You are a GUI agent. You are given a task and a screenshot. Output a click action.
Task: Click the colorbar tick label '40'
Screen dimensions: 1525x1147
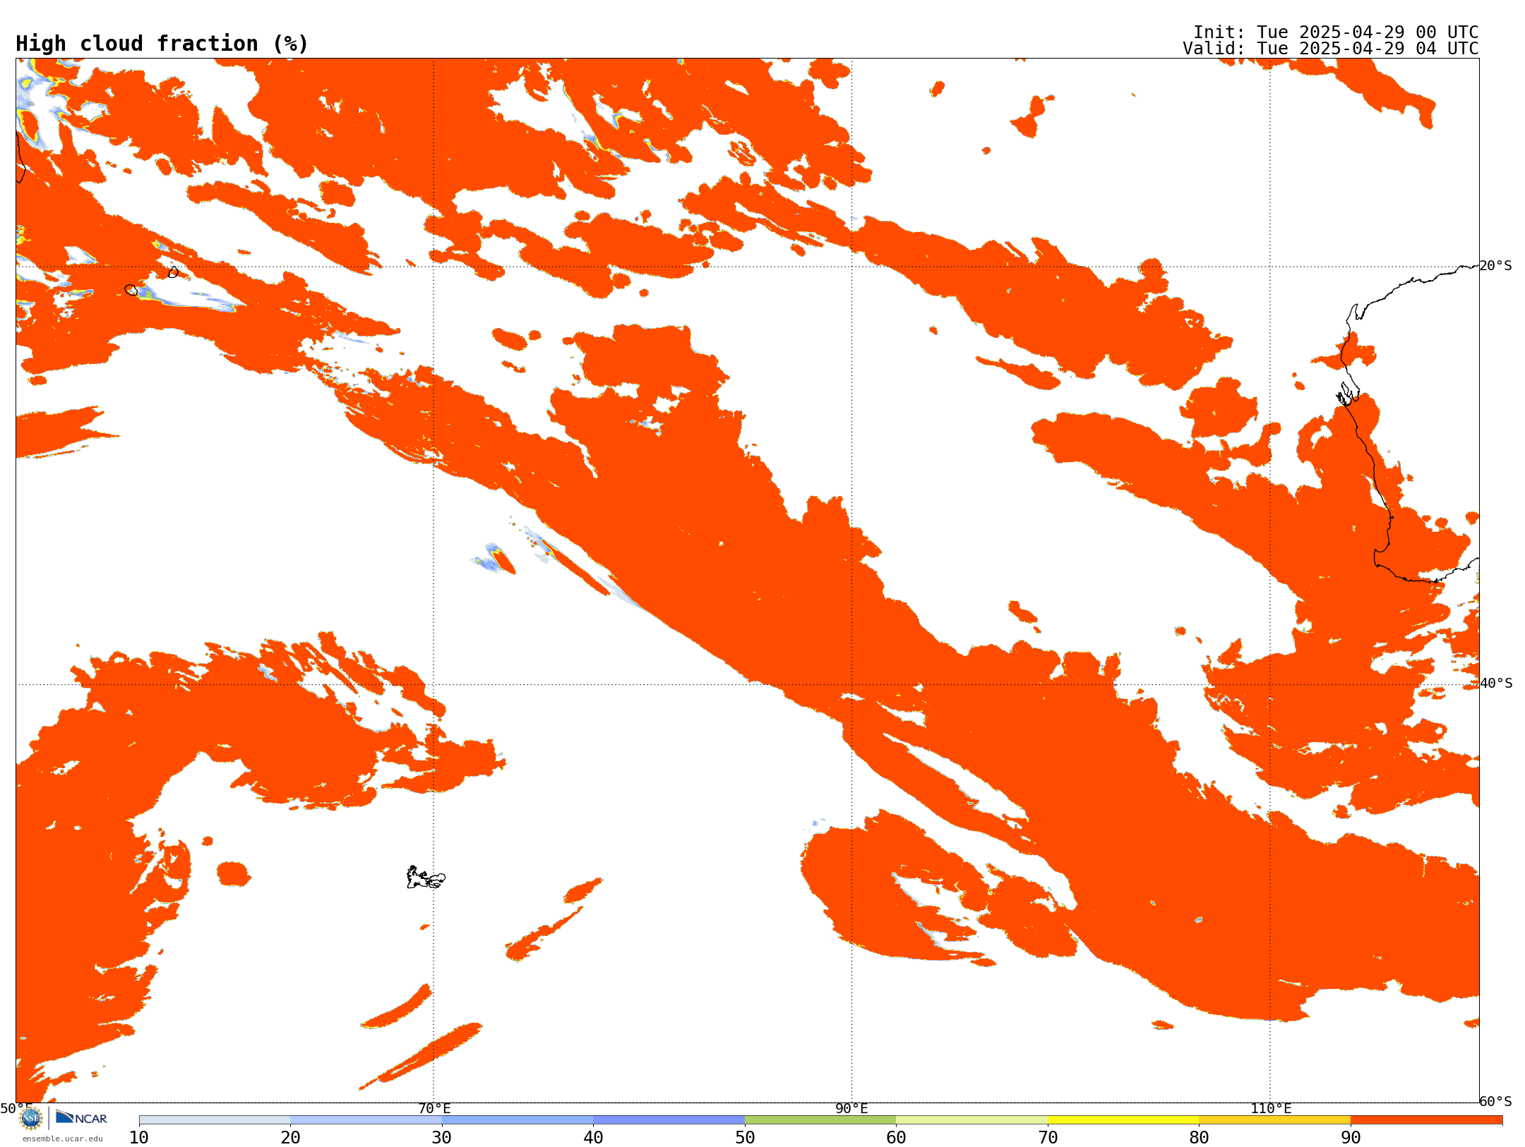[x=594, y=1138]
